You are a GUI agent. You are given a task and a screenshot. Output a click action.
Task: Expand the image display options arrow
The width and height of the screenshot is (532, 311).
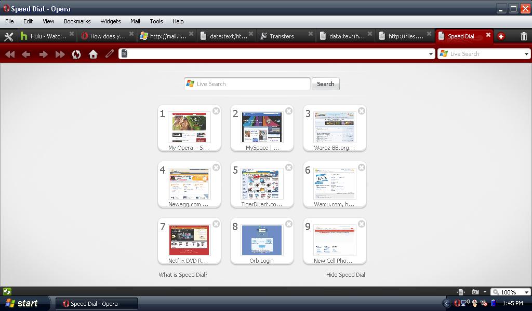pyautogui.click(x=485, y=292)
